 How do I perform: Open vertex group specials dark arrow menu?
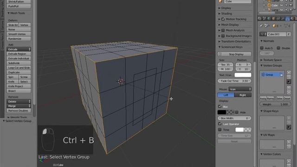pos(289,82)
